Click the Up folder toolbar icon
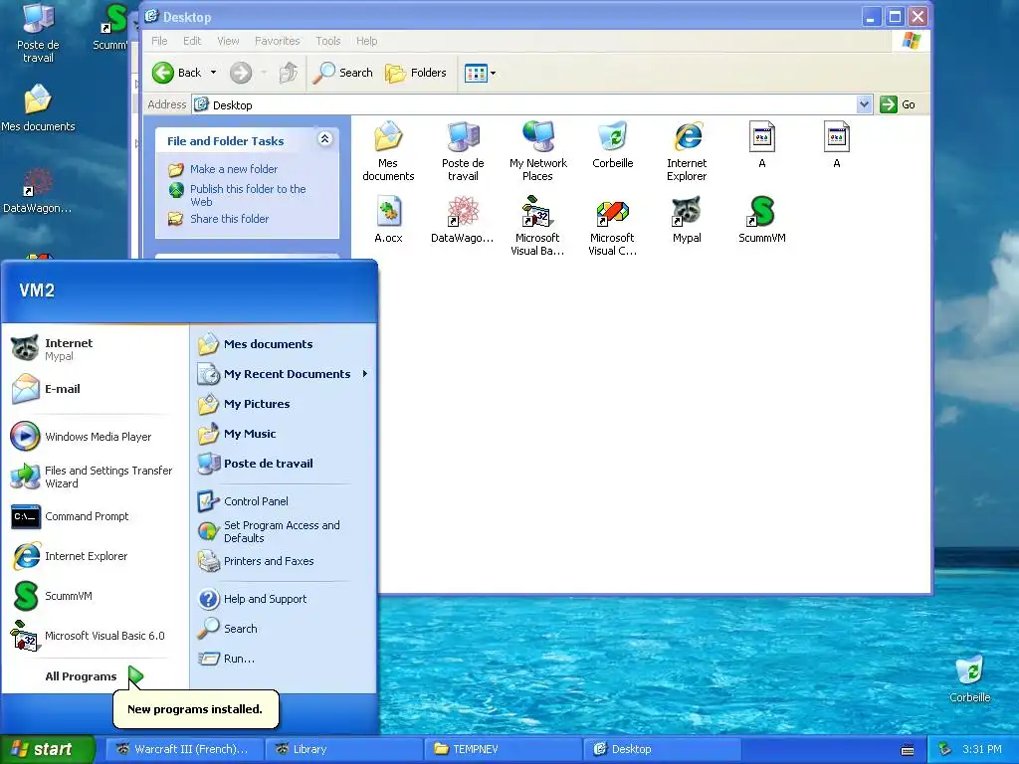 [289, 73]
